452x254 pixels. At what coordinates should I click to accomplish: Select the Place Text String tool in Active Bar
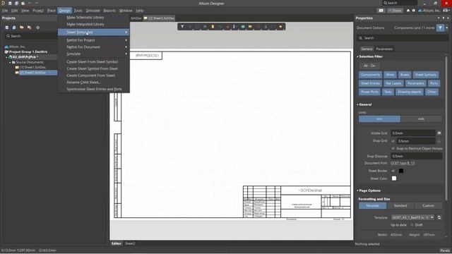coord(266,27)
